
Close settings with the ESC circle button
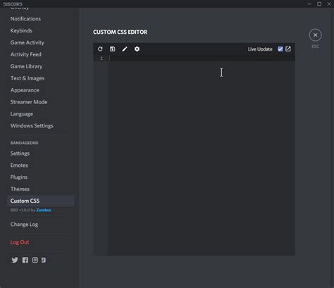pos(315,35)
